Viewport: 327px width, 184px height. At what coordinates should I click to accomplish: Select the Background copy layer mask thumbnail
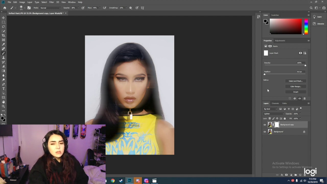pos(277,125)
